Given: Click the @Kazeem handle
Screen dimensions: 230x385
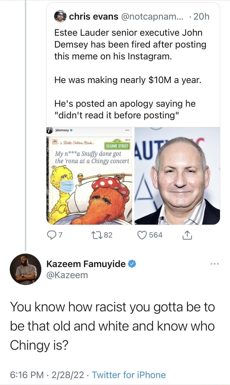Looking at the screenshot, I should 67,275.
